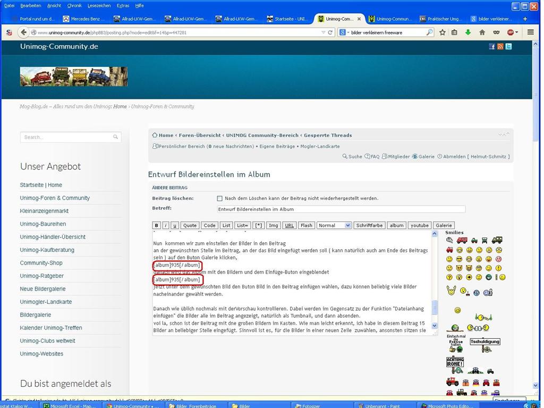Viewport: 544px width, 408px height.
Task: Click the Galerie editor button
Action: point(444,225)
